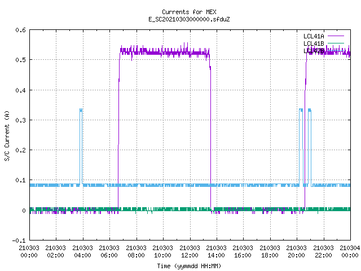Click the 0.3 y-axis tick label
Image resolution: width=361 pixels, height=271 pixels.
20,120
